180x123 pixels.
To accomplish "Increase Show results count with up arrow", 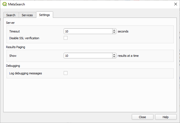I will point(114,54).
